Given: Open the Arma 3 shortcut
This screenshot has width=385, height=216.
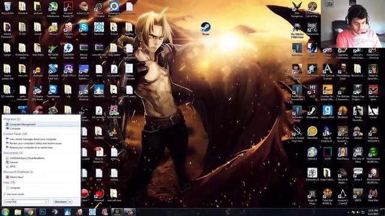Looking at the screenshot, I should point(358,175).
